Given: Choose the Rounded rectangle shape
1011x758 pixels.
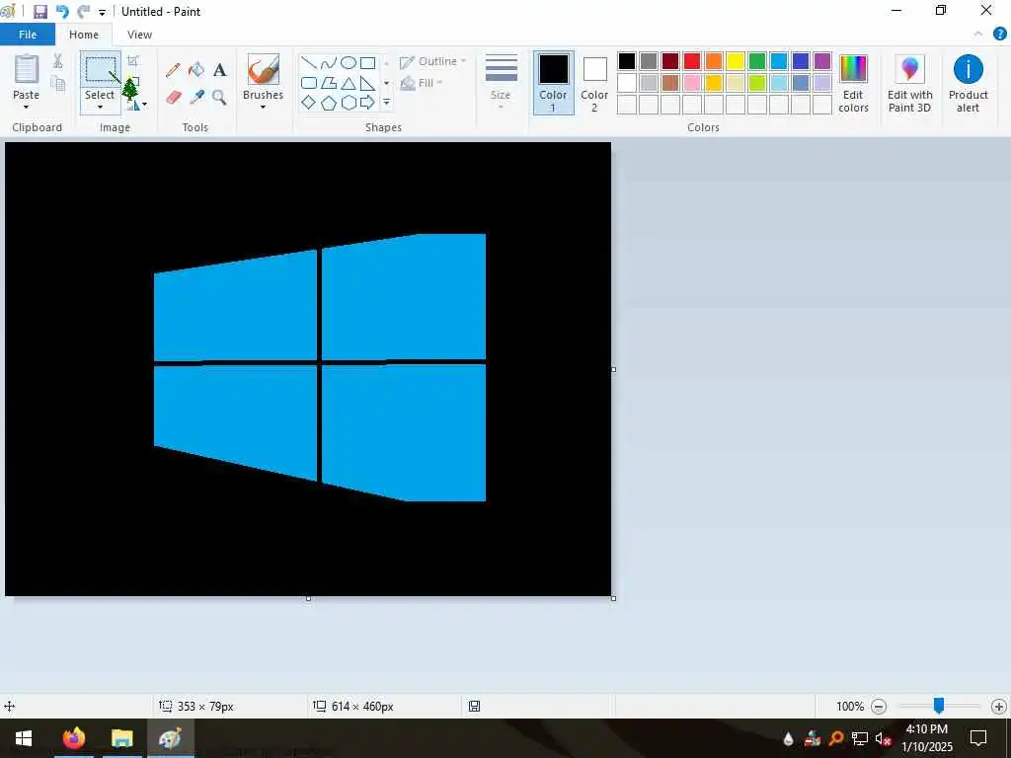Looking at the screenshot, I should pyautogui.click(x=309, y=83).
